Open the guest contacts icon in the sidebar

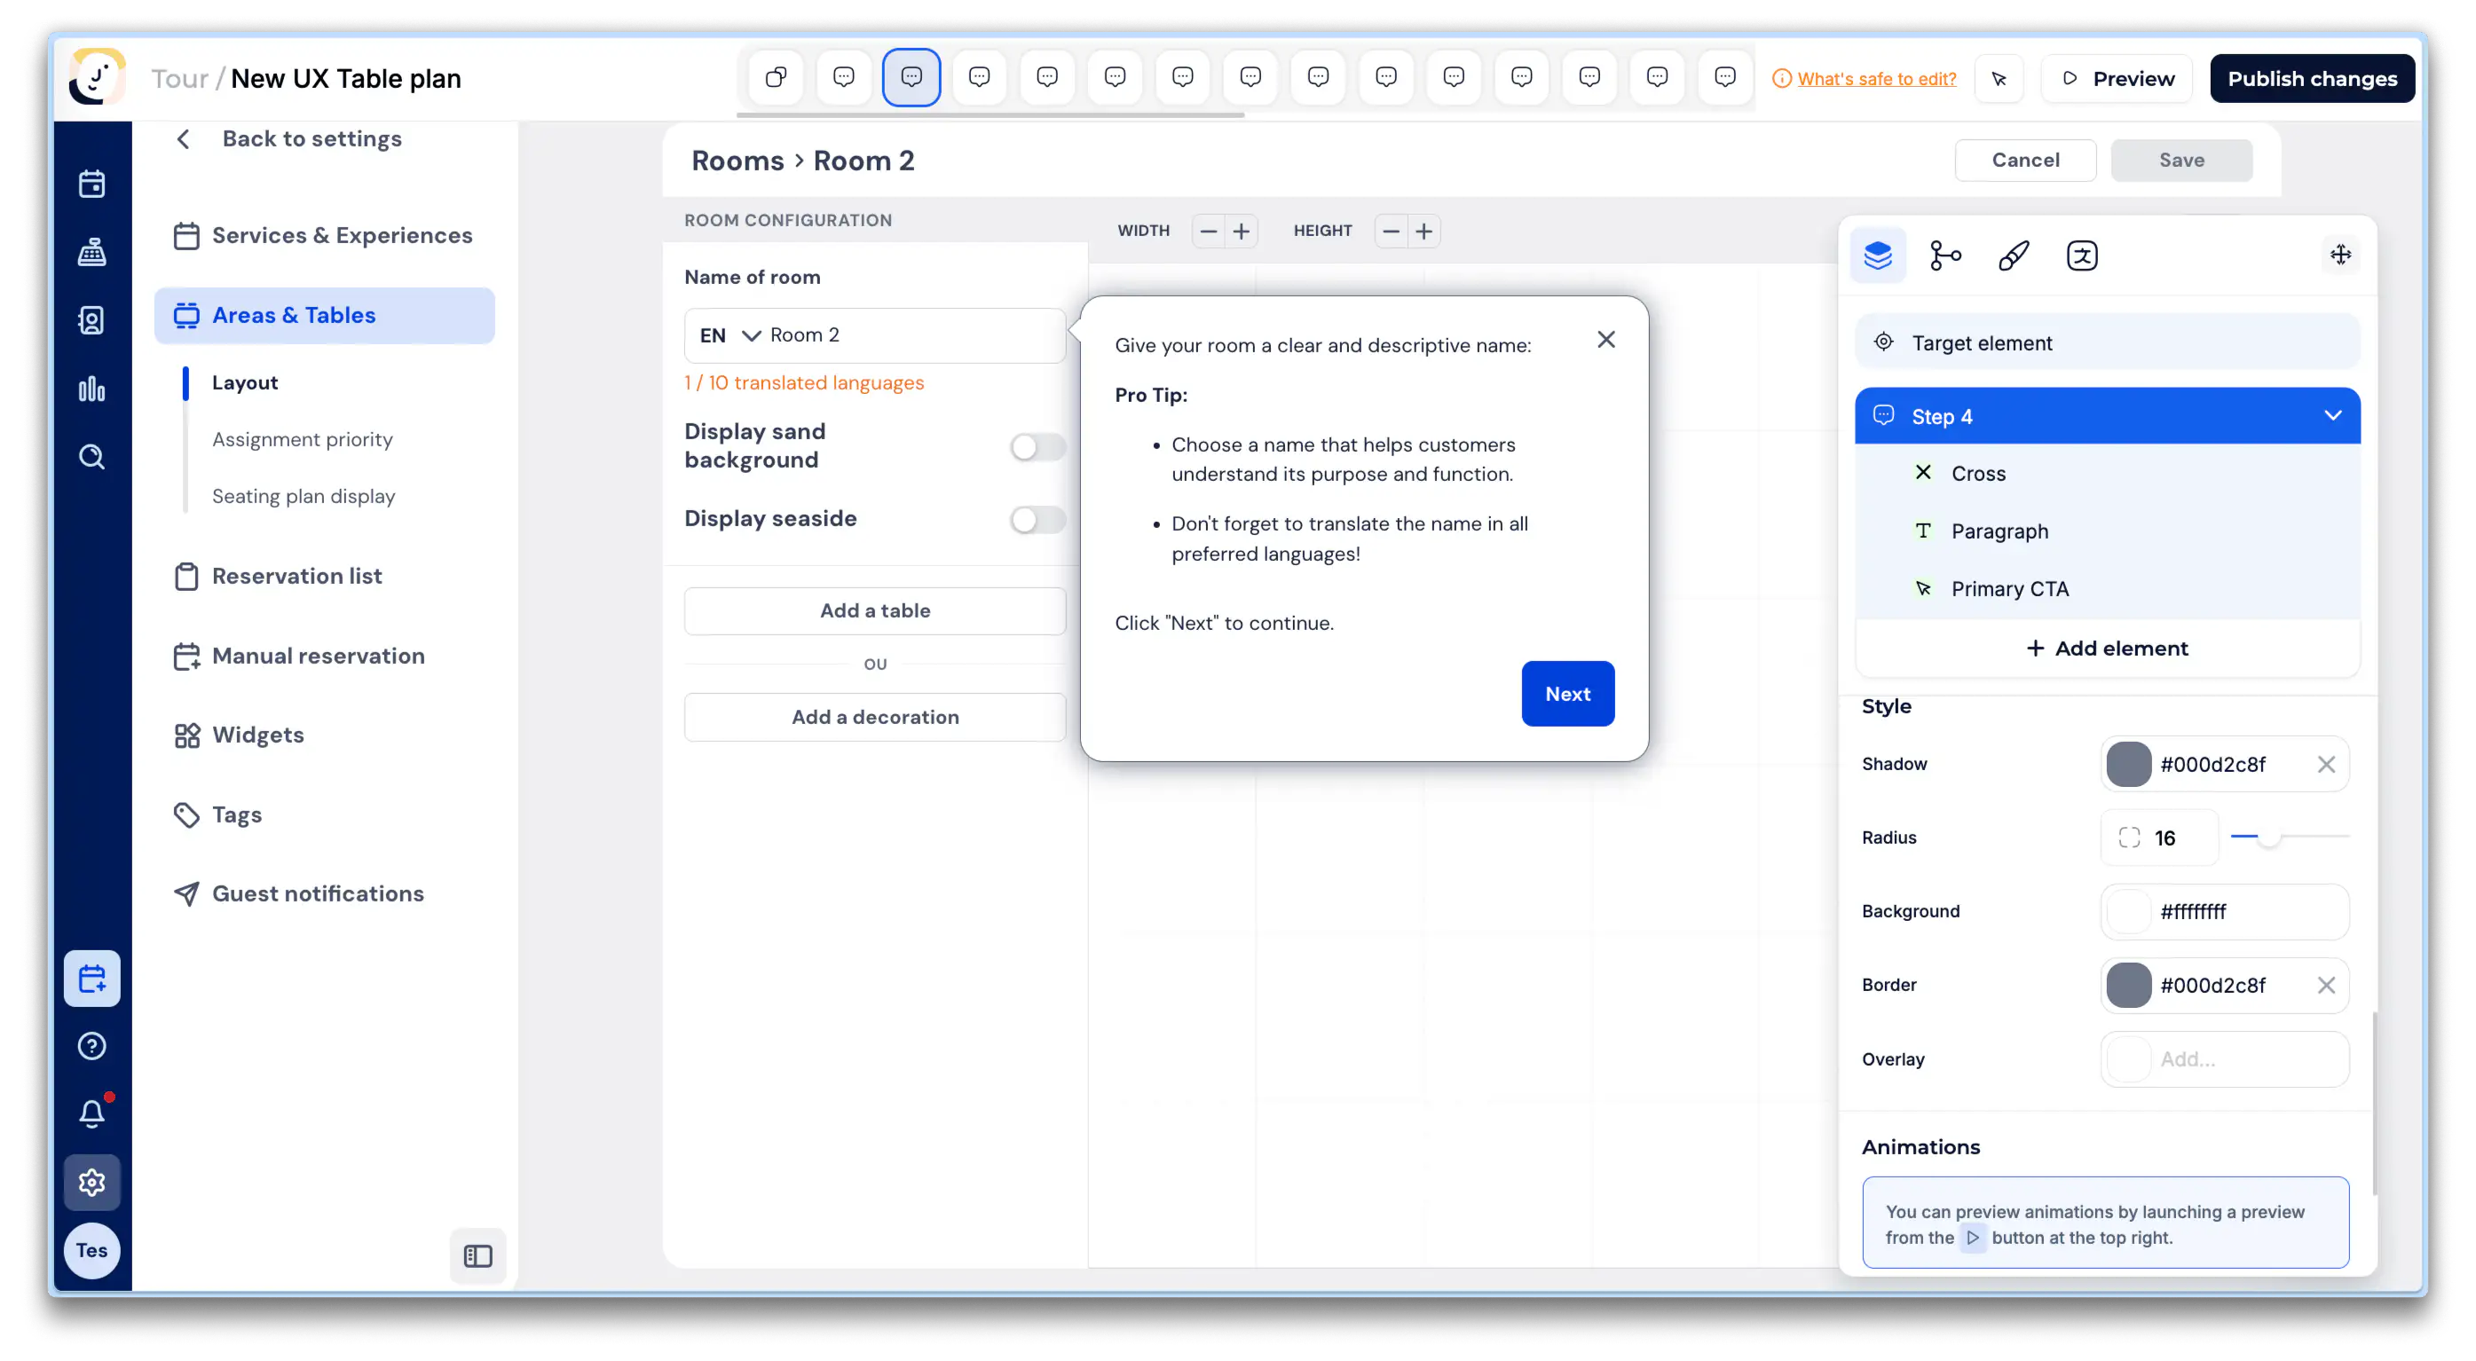tap(92, 320)
